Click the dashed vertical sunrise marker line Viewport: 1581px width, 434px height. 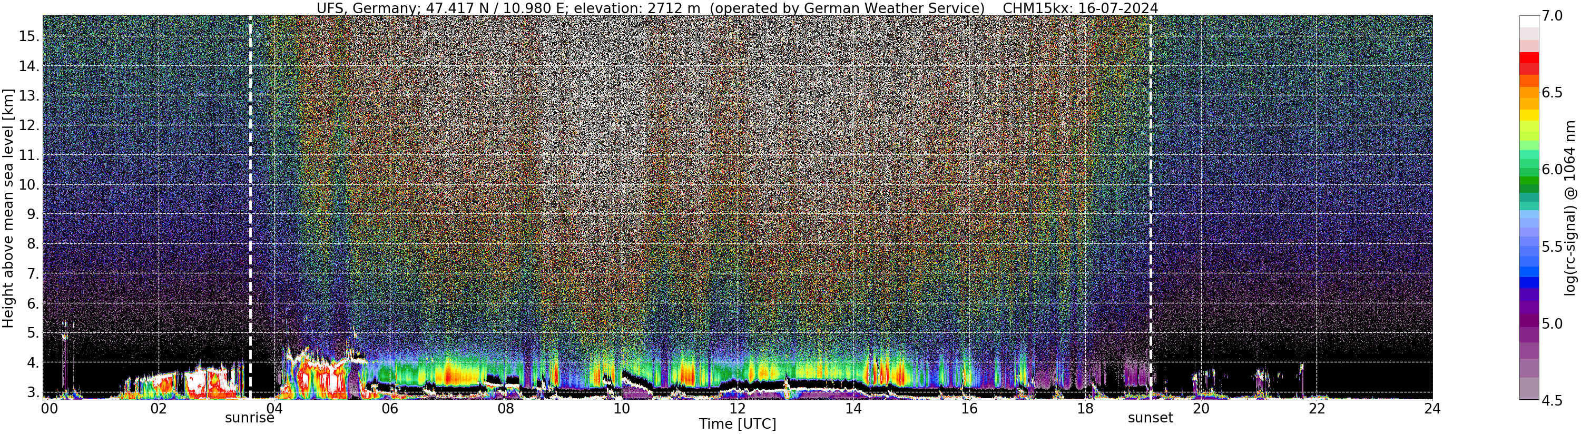click(x=250, y=208)
